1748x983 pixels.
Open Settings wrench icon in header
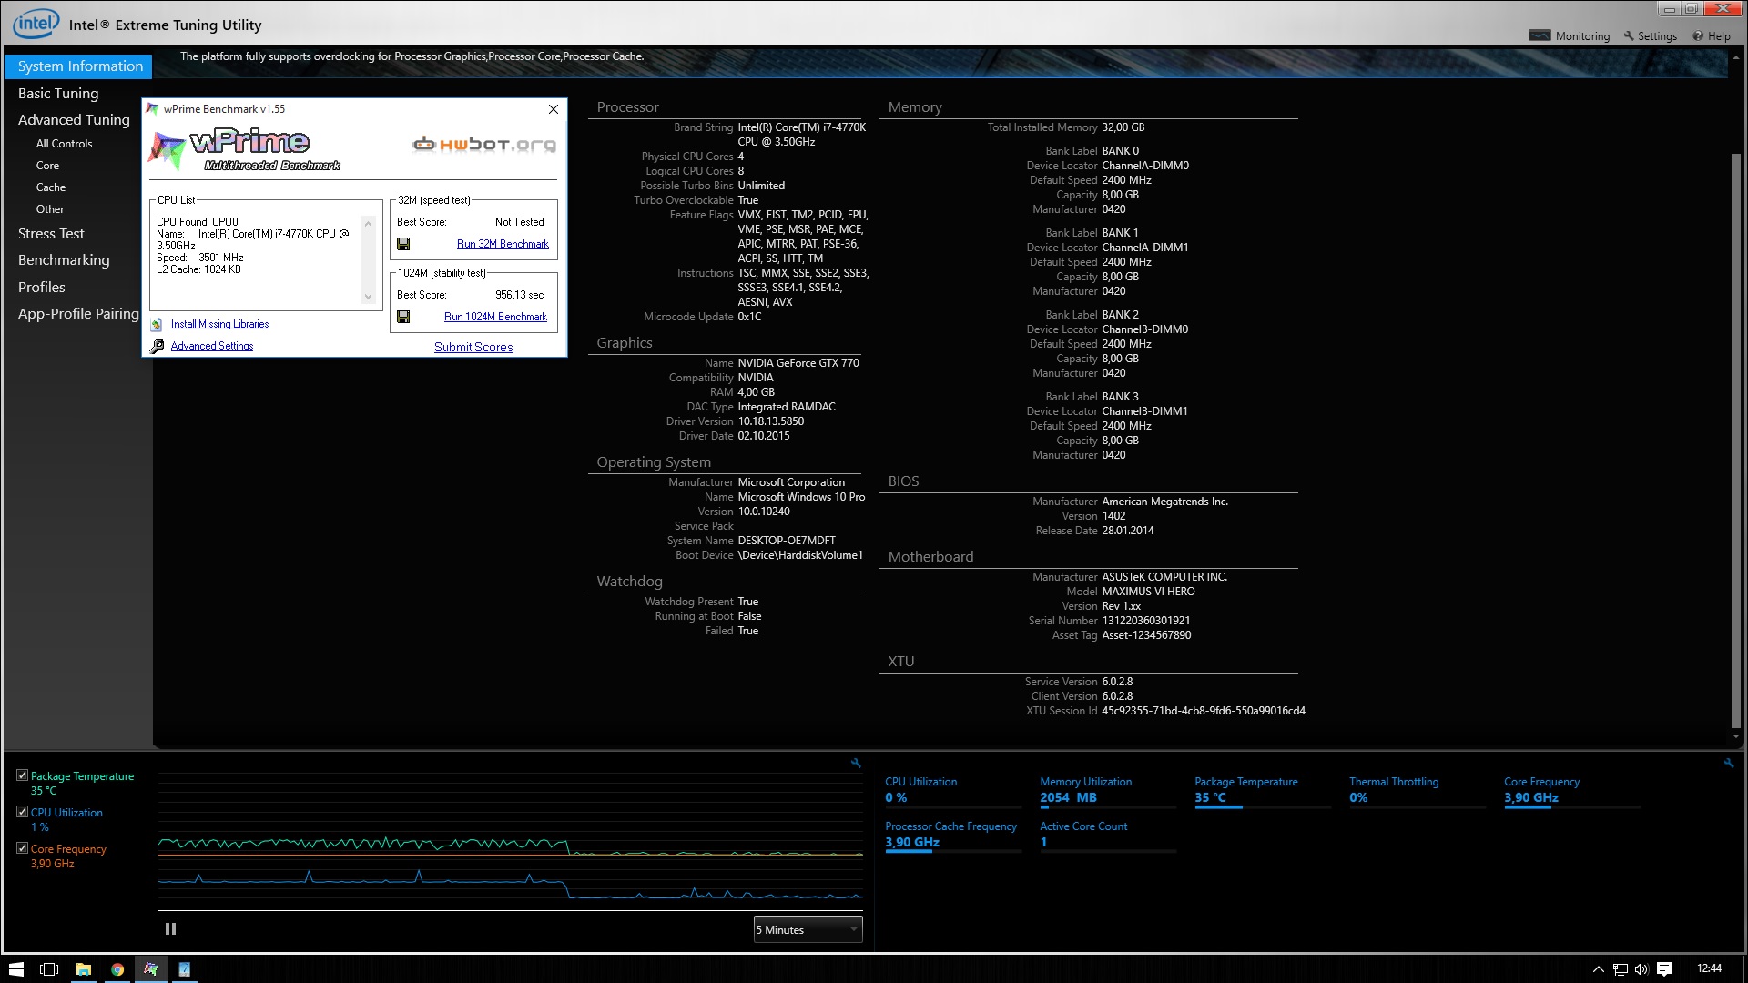(1629, 36)
